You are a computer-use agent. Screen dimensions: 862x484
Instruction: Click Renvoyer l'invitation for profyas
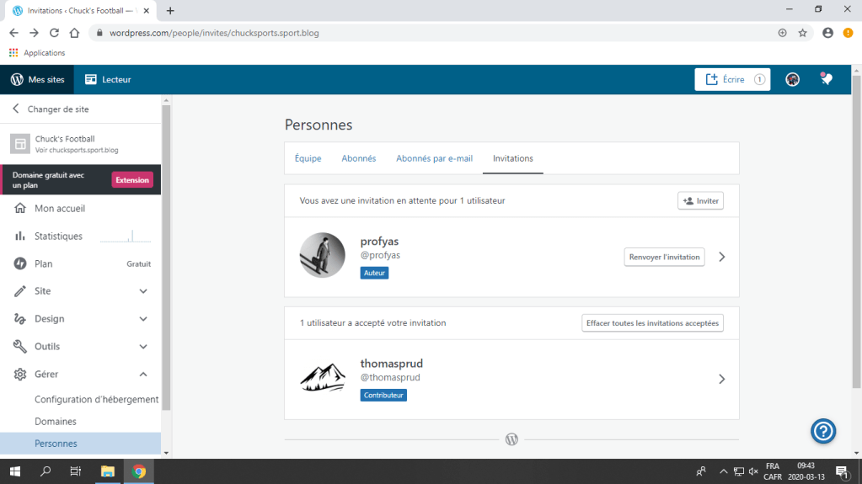point(664,257)
